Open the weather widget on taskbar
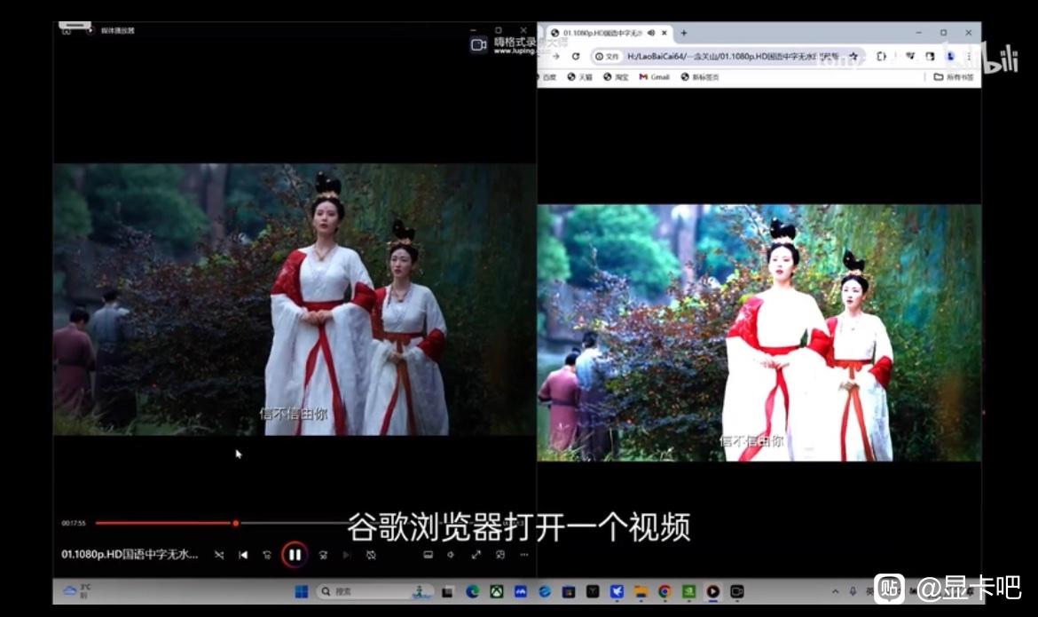Screen dimensions: 1038x617 (x=77, y=591)
